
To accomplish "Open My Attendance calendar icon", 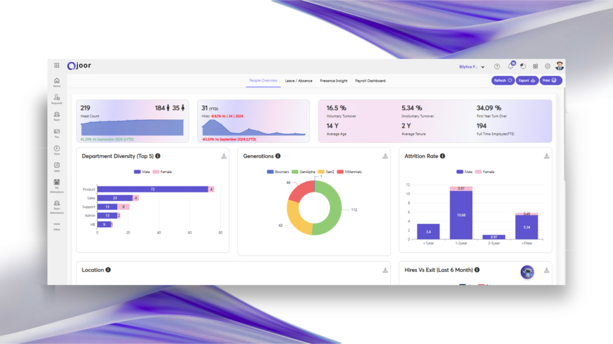I will coord(56,182).
